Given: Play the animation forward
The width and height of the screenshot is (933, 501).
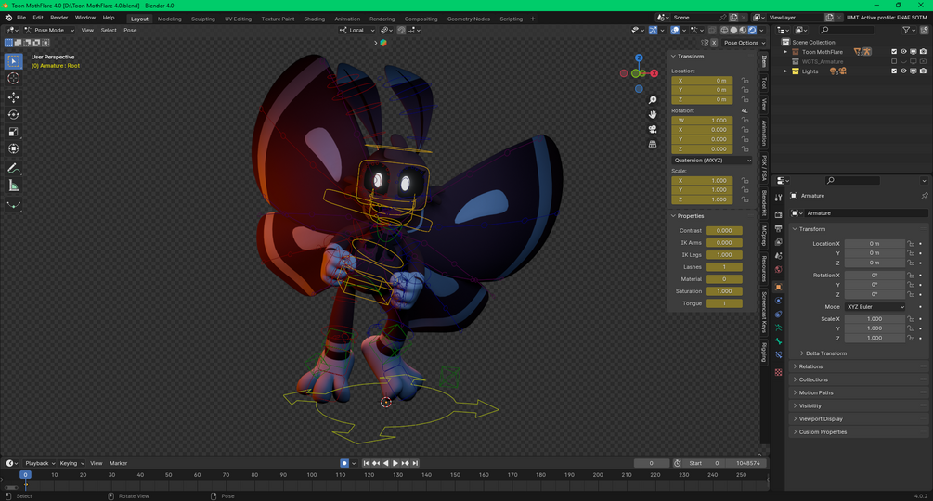Looking at the screenshot, I should click(x=395, y=463).
